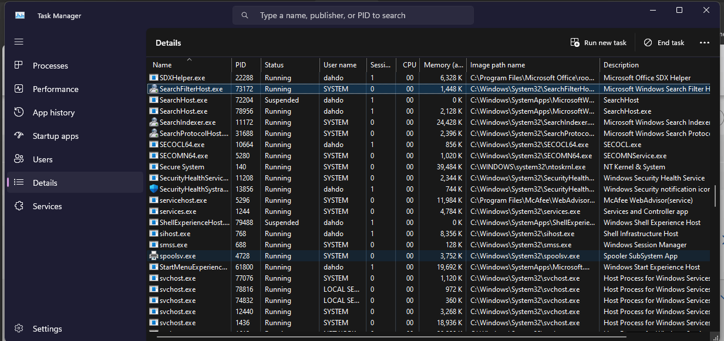Click the Settings gear icon
Screen dimensions: 724x341
point(19,329)
